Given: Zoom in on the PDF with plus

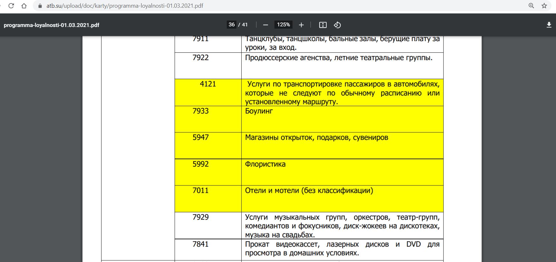Looking at the screenshot, I should point(301,25).
